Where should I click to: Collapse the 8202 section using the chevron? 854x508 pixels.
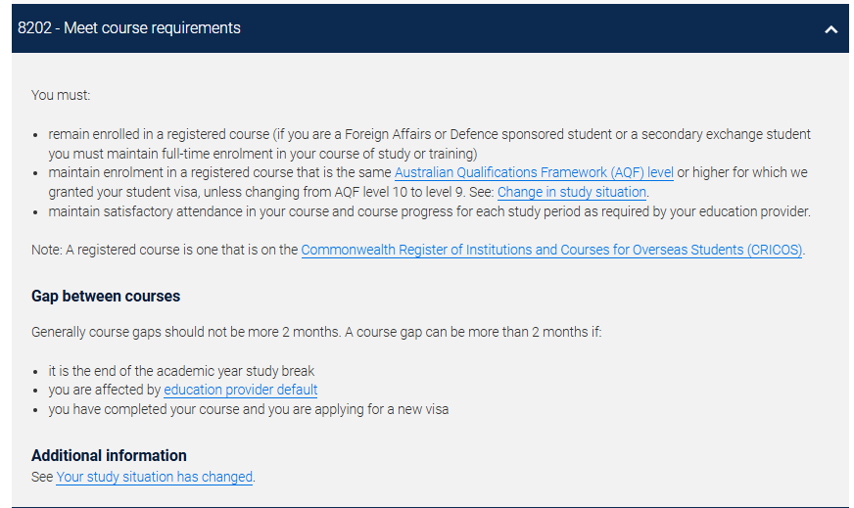830,29
